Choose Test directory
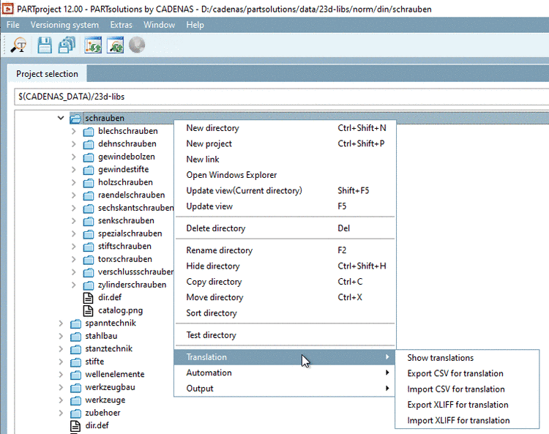Image resolution: width=549 pixels, height=434 pixels. 285,335
